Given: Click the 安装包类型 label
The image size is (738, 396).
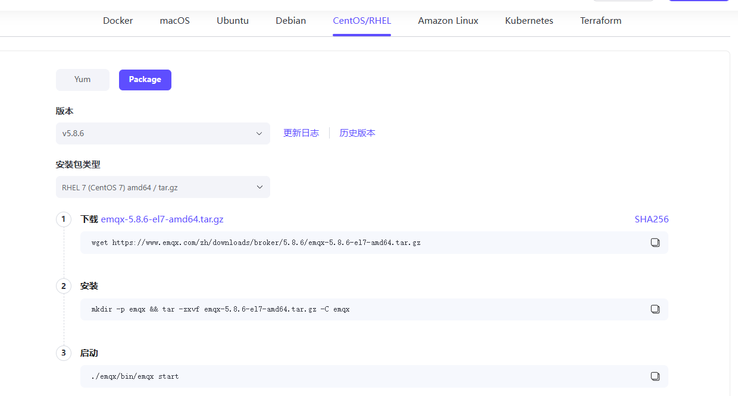Looking at the screenshot, I should [78, 165].
